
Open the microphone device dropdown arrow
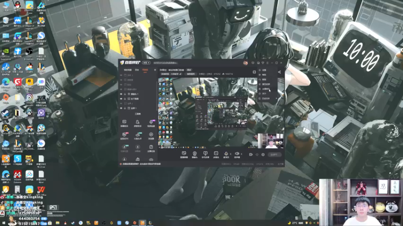tap(231, 154)
